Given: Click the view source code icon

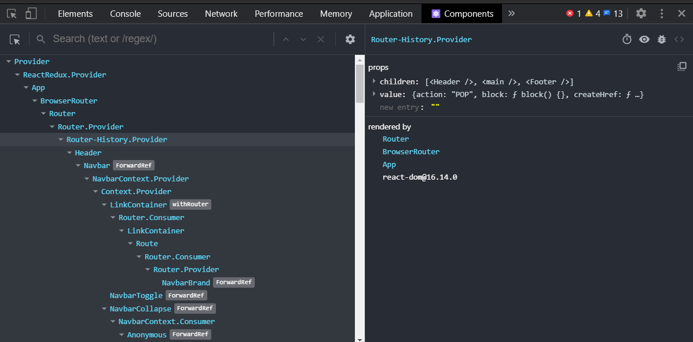Looking at the screenshot, I should tap(679, 39).
